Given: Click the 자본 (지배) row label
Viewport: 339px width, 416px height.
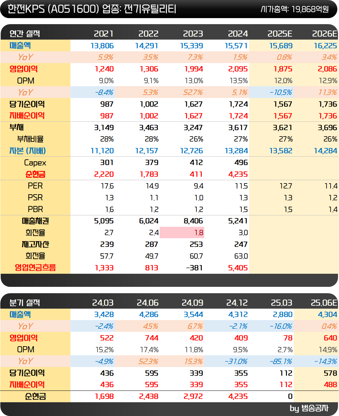Looking at the screenshot, I should (27, 151).
